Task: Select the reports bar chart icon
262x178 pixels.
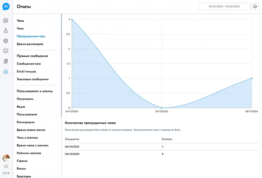Action: 6,71
